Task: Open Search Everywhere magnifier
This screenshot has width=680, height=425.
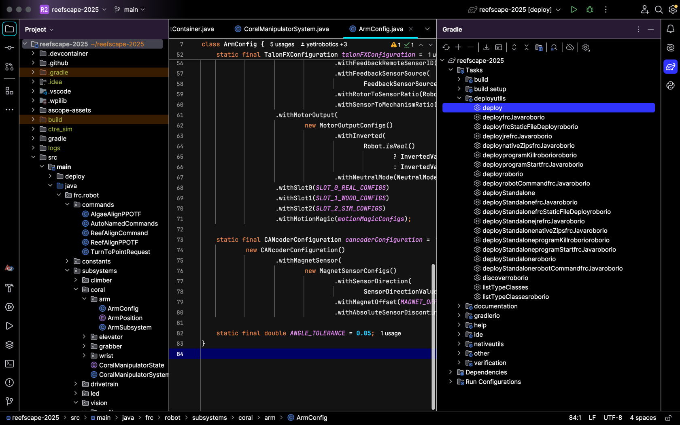Action: [x=659, y=9]
